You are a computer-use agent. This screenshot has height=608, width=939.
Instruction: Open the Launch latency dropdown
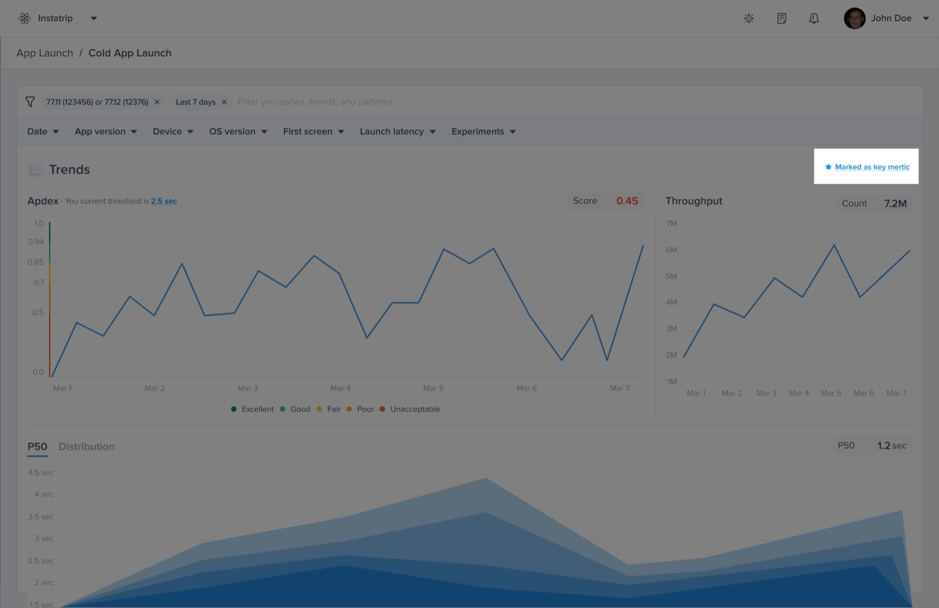point(397,132)
